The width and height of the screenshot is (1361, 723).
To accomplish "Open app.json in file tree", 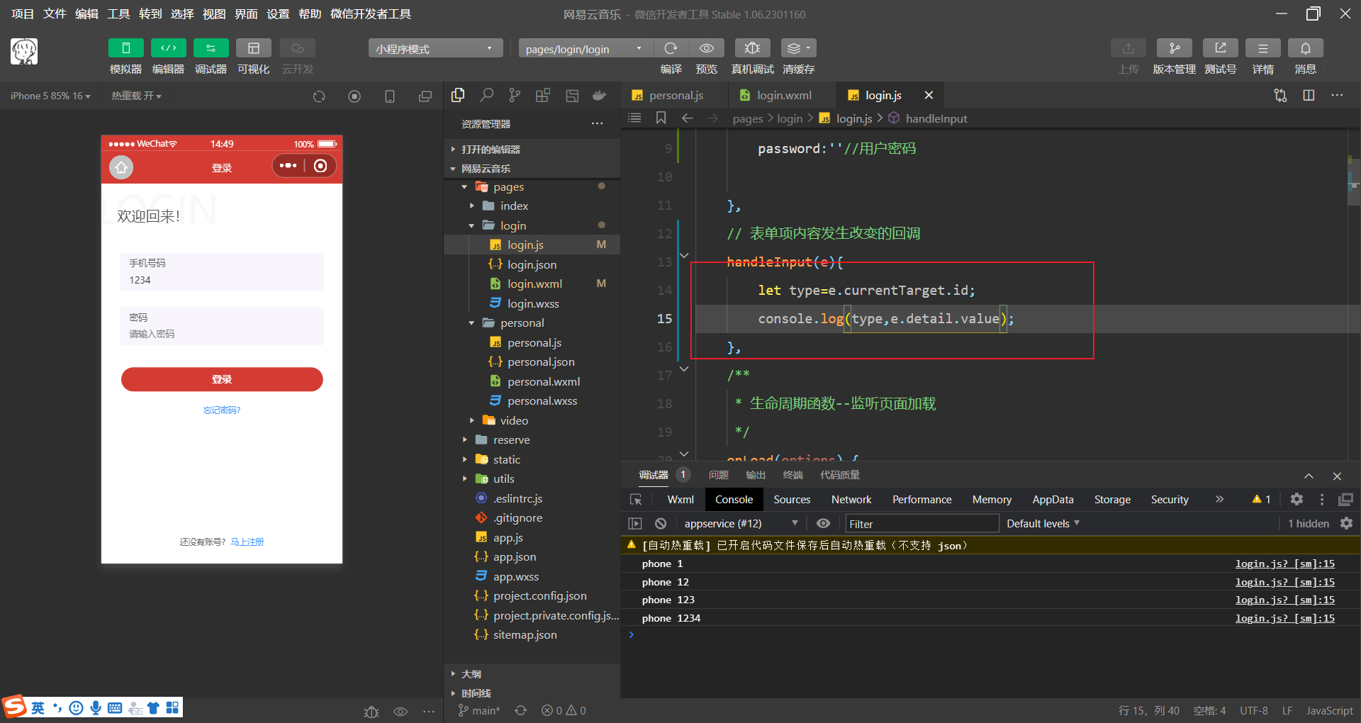I will tap(515, 556).
